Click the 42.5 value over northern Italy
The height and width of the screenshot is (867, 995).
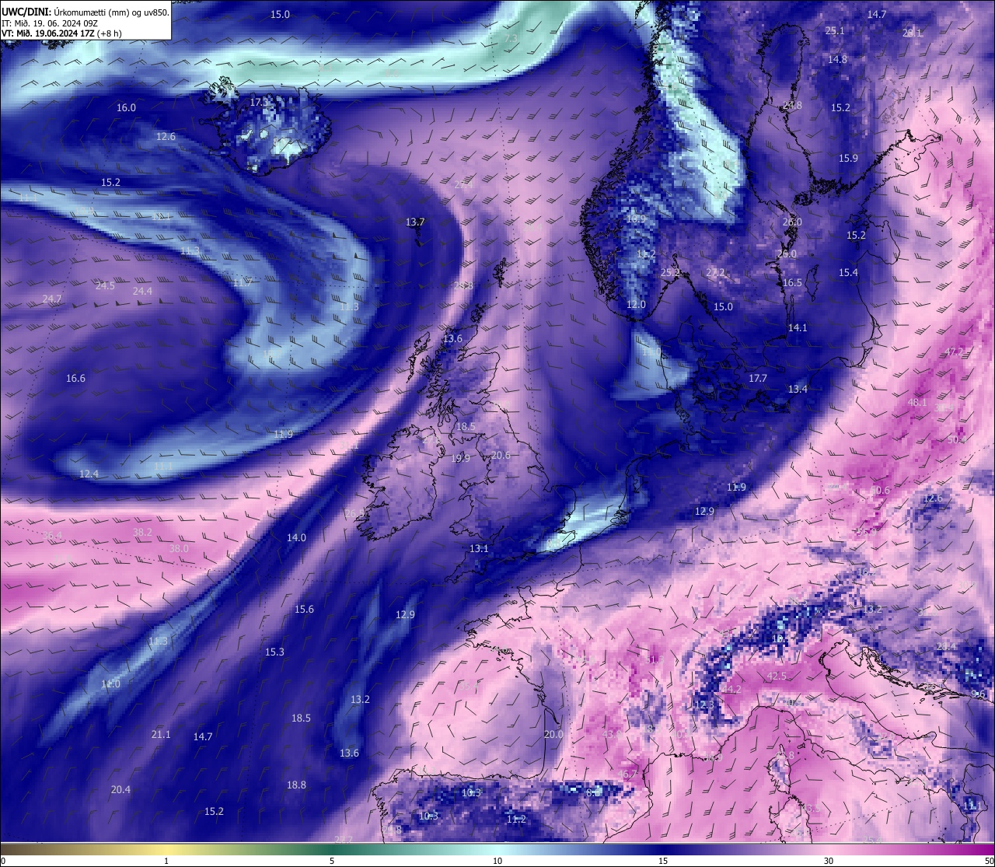[777, 676]
